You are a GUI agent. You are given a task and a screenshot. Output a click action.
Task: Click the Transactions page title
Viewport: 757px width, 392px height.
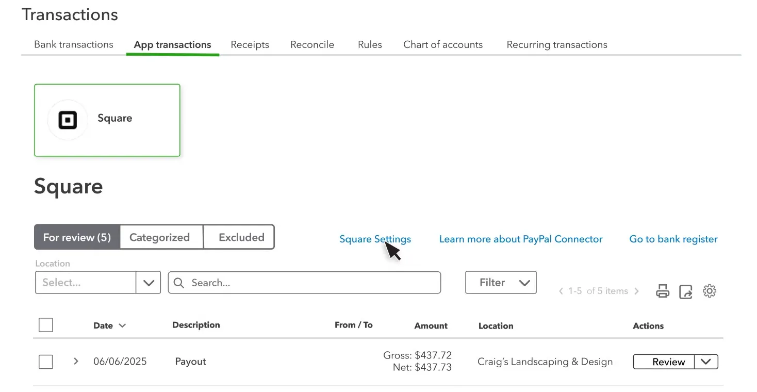tap(70, 14)
